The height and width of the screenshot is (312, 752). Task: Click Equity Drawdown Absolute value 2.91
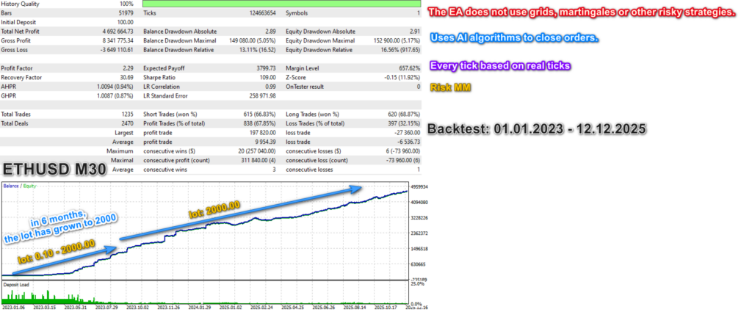click(x=415, y=31)
